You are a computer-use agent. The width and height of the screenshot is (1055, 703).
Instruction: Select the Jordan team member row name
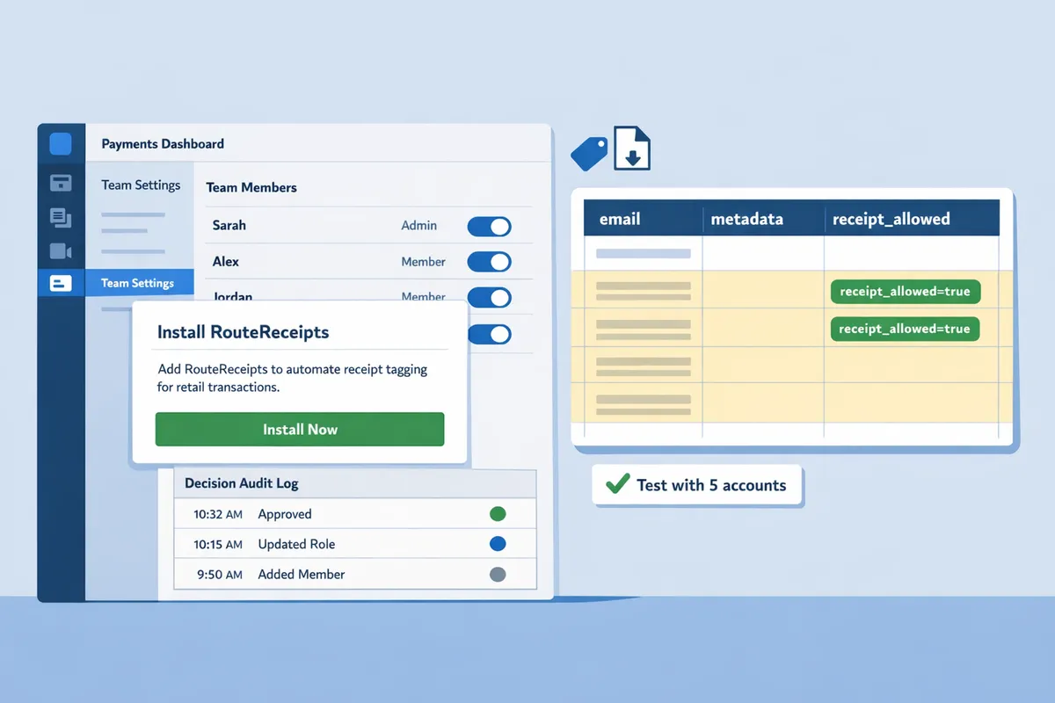click(232, 297)
